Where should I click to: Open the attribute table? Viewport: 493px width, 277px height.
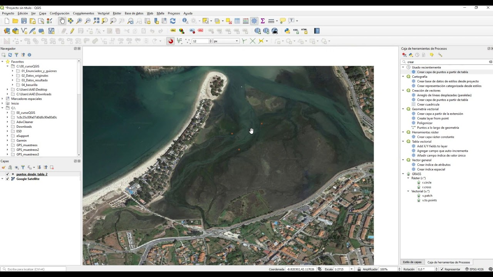(x=237, y=21)
